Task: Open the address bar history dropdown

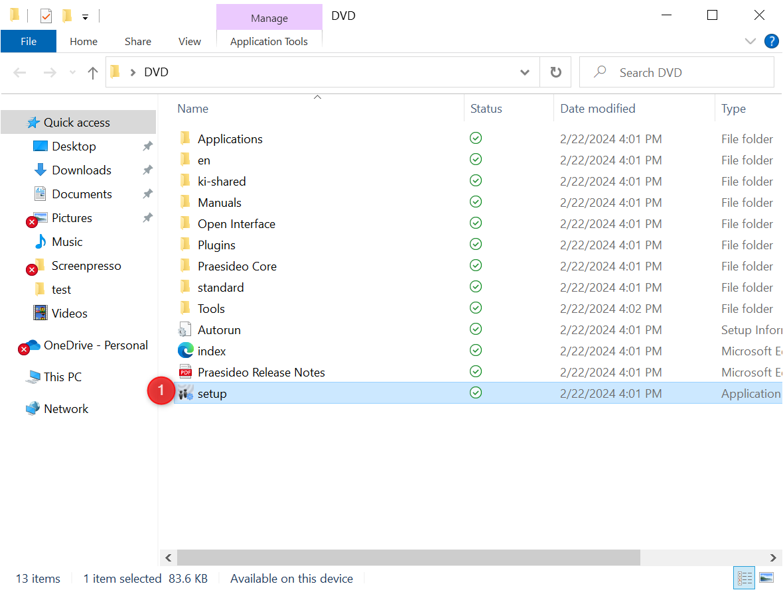Action: (x=524, y=72)
